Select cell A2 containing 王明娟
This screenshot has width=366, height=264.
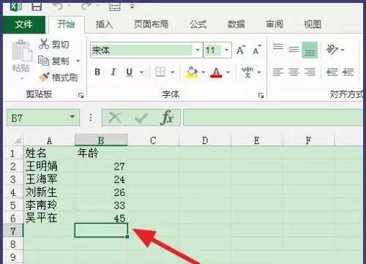click(49, 167)
